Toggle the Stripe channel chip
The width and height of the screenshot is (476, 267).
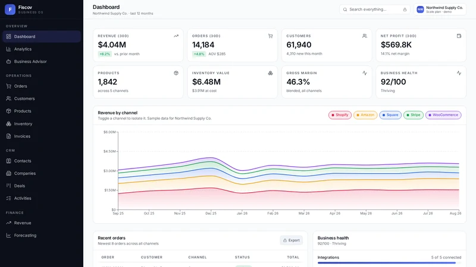pyautogui.click(x=414, y=115)
